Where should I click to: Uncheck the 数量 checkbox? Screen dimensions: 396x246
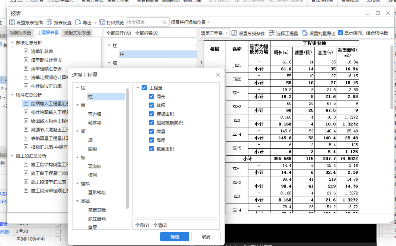(x=151, y=131)
